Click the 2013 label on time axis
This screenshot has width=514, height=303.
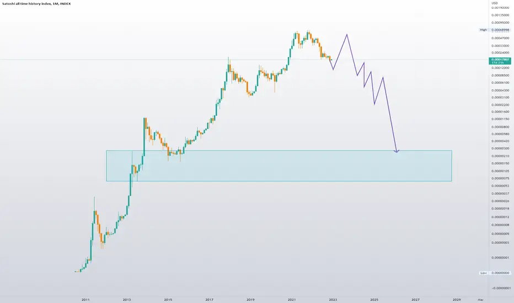coord(127,299)
